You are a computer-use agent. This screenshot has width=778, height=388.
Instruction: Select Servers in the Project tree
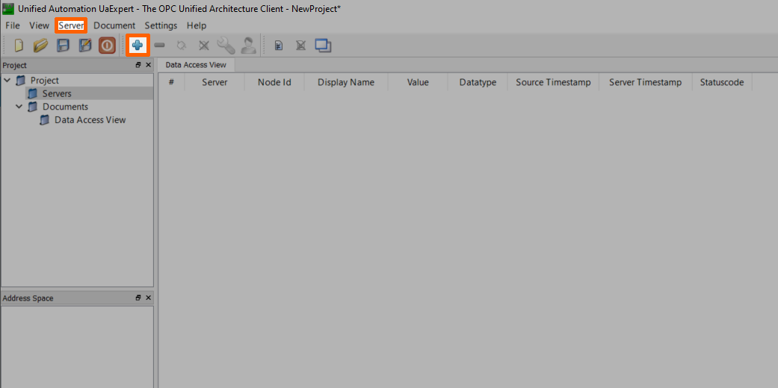tap(57, 93)
